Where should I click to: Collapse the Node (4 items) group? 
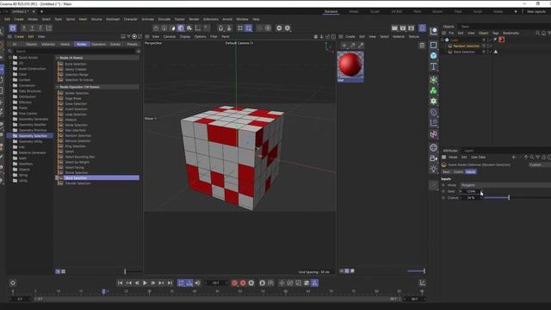coord(58,58)
